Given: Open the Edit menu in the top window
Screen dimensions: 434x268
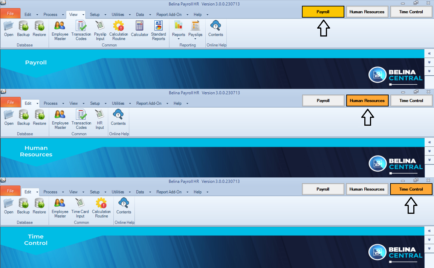Looking at the screenshot, I should pyautogui.click(x=28, y=14).
